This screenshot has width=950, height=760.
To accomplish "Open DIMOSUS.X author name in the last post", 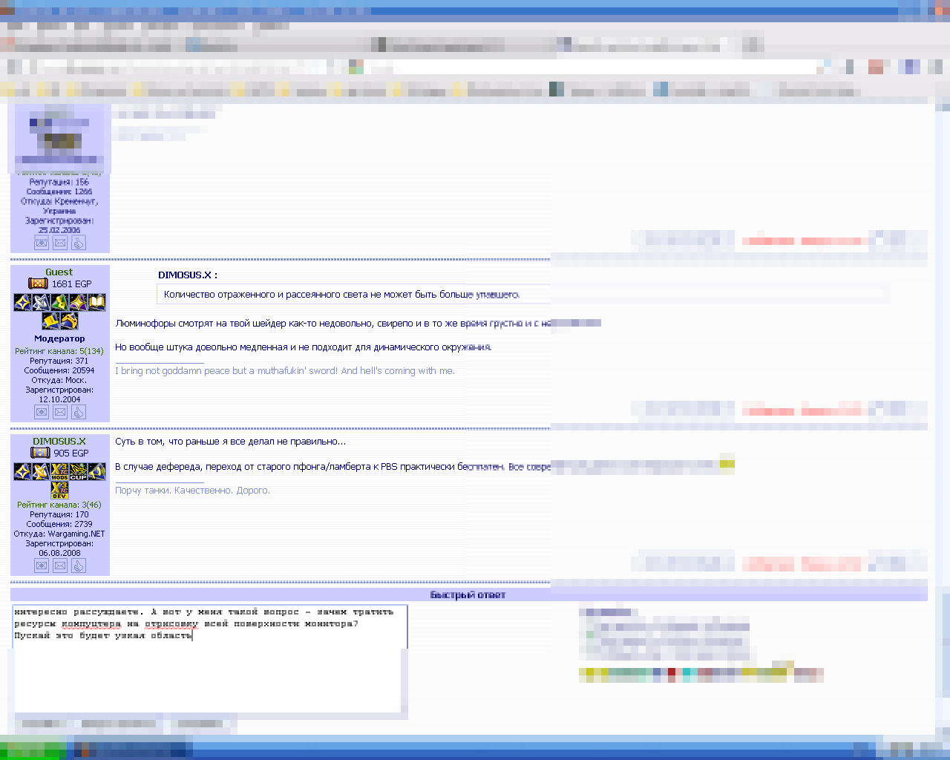I will [x=59, y=442].
